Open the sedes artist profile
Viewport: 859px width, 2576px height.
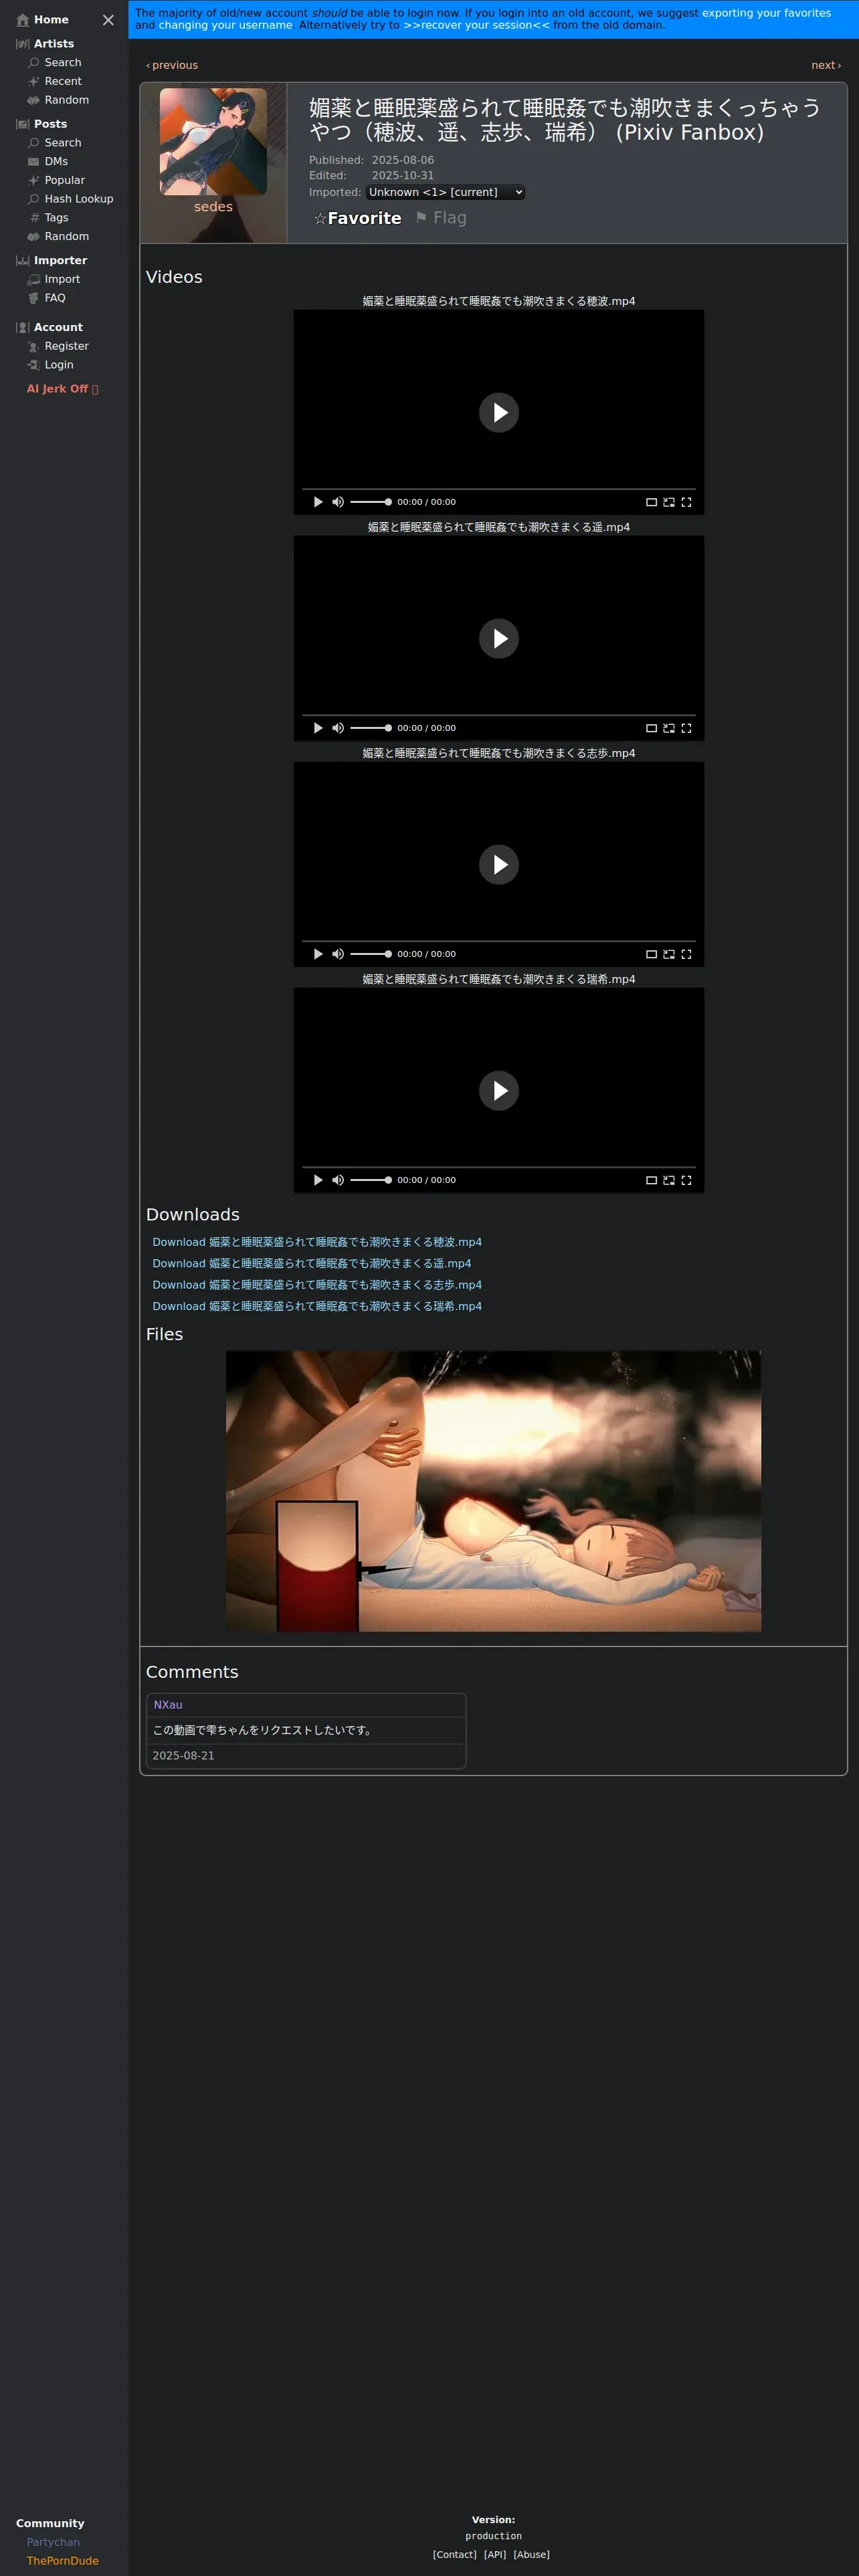coord(213,207)
